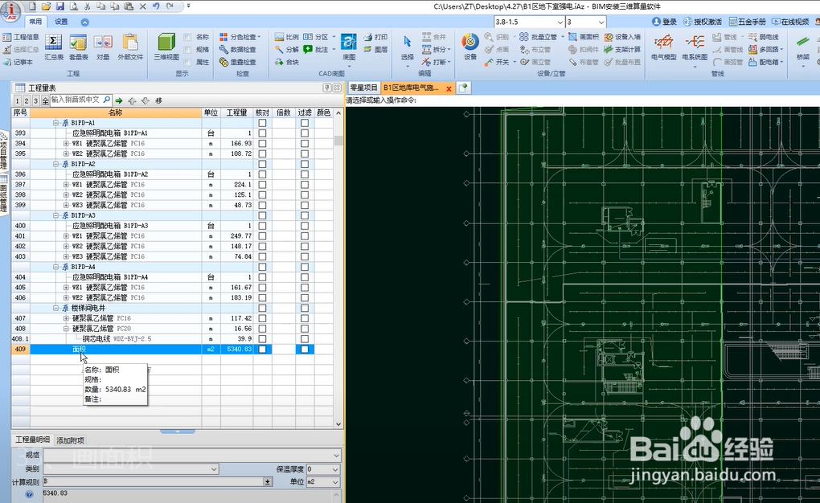This screenshot has height=503, width=820.
Task: Switch to 三维视图 3D view
Action: point(166,47)
